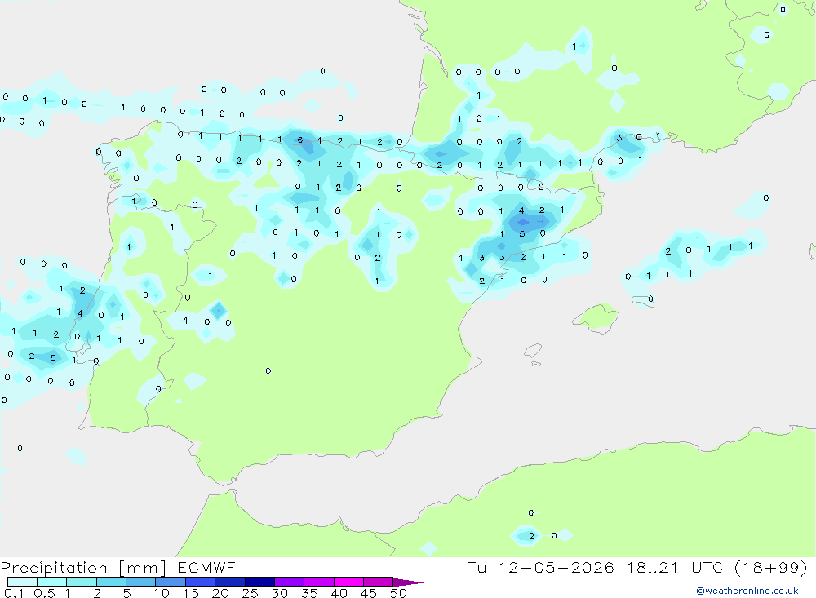The height and width of the screenshot is (598, 816).
Task: Click the '40' legend scale label
Action: pyautogui.click(x=339, y=593)
